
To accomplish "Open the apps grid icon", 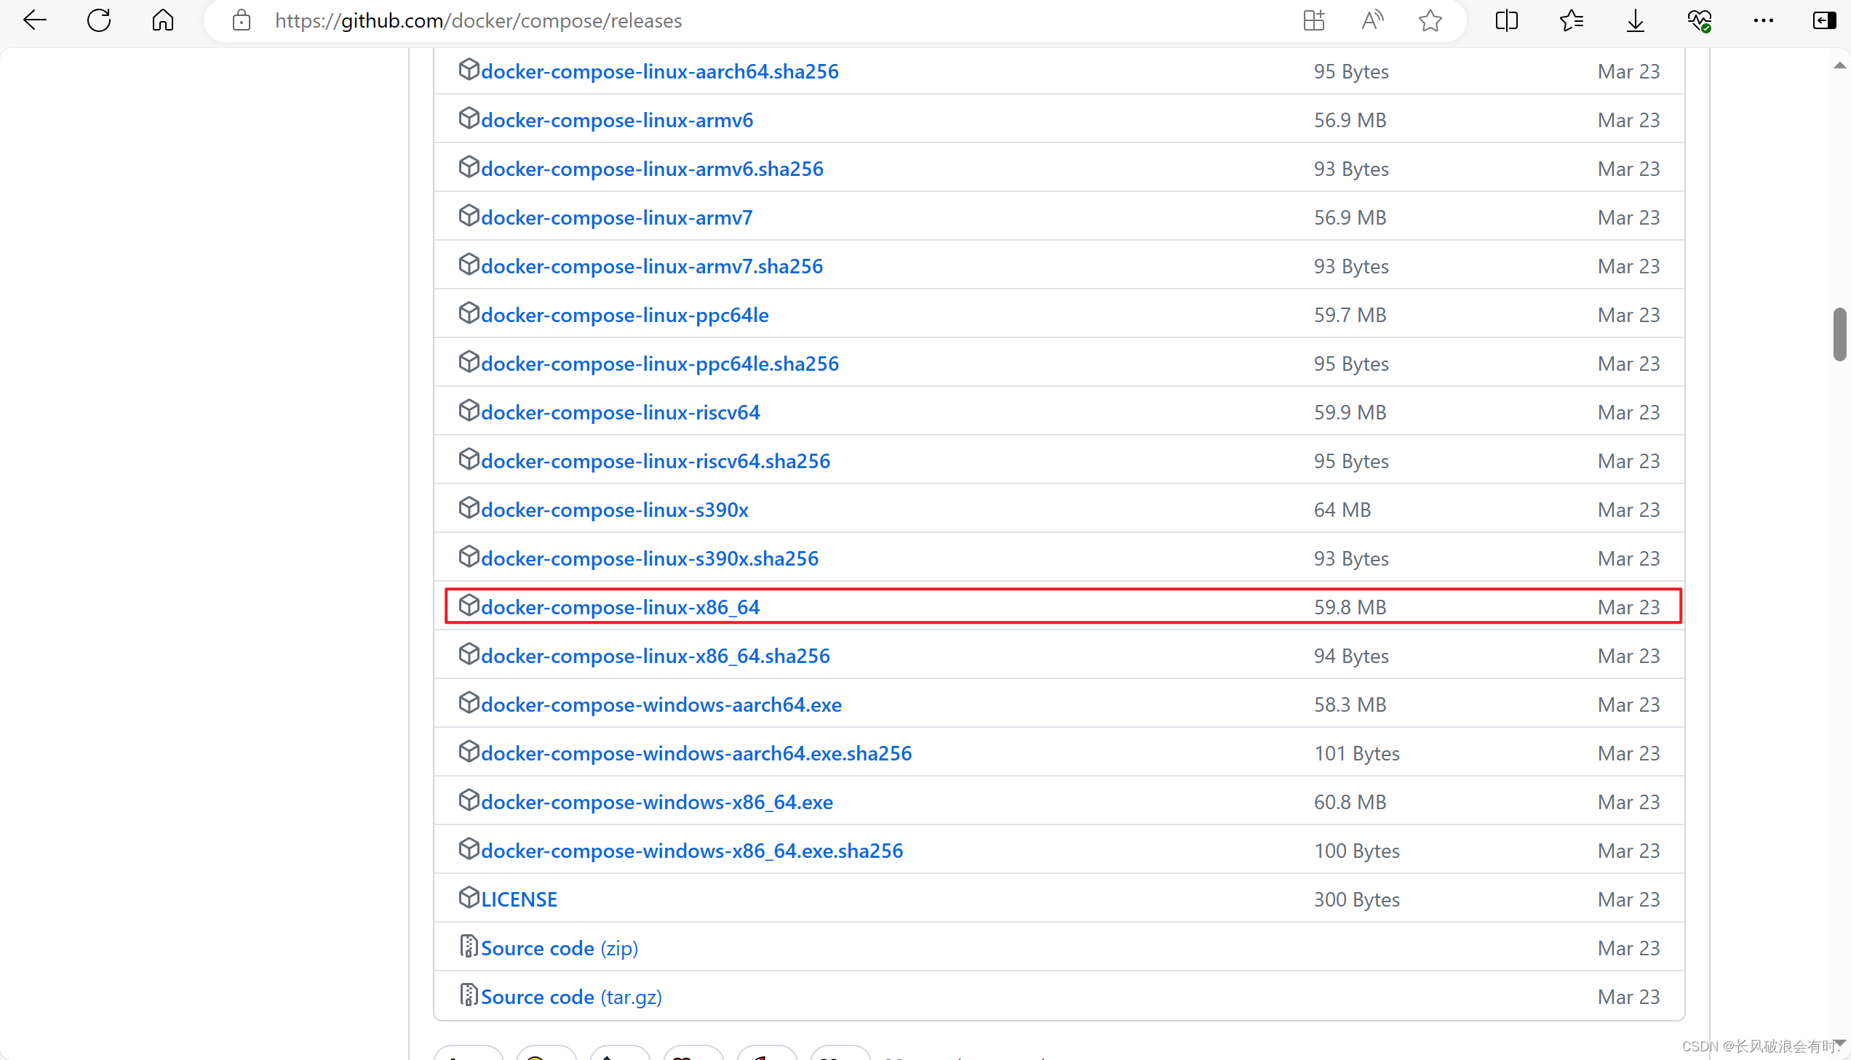I will (x=1313, y=20).
